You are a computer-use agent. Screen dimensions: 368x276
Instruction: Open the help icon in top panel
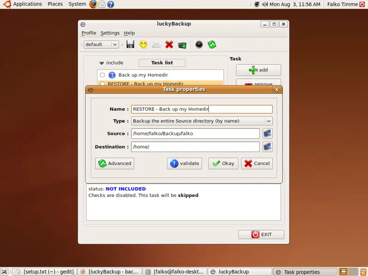pyautogui.click(x=110, y=4)
